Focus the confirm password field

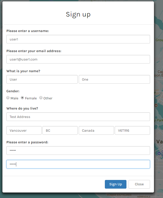coord(78,164)
